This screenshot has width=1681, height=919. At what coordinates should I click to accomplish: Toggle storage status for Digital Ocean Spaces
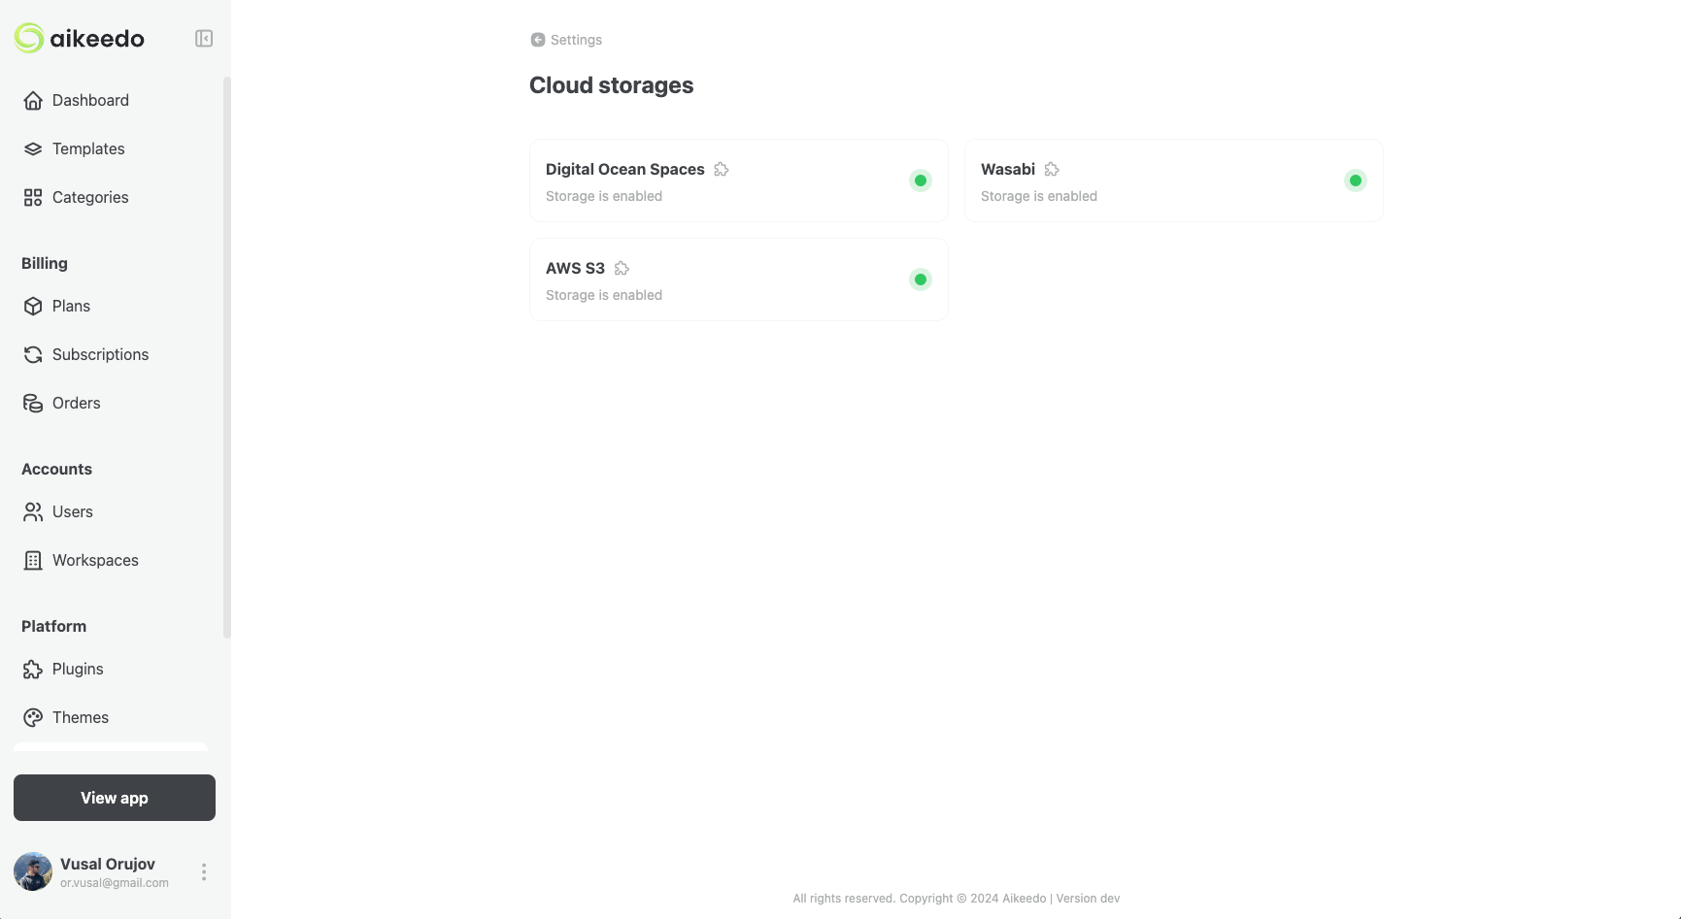click(x=920, y=181)
